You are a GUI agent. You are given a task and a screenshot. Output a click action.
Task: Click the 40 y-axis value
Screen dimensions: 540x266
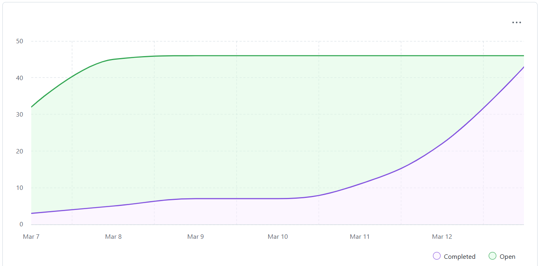click(x=19, y=78)
